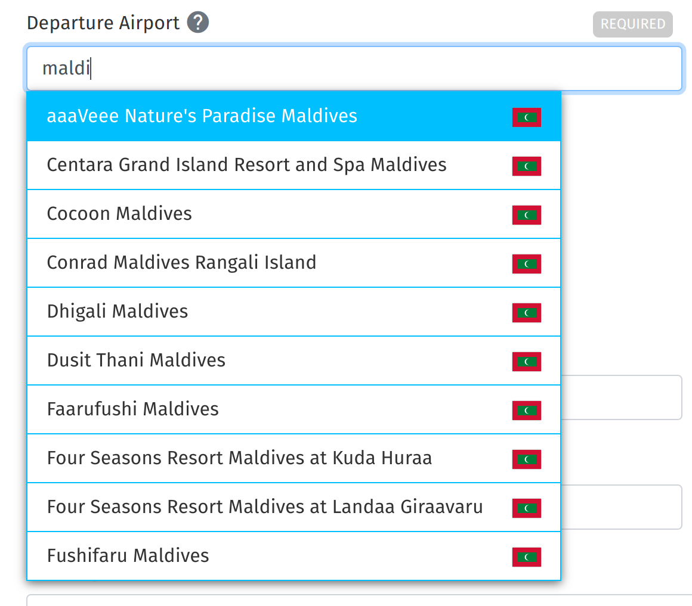Click the flag icon beside Dusit Thani Maldives

point(527,362)
